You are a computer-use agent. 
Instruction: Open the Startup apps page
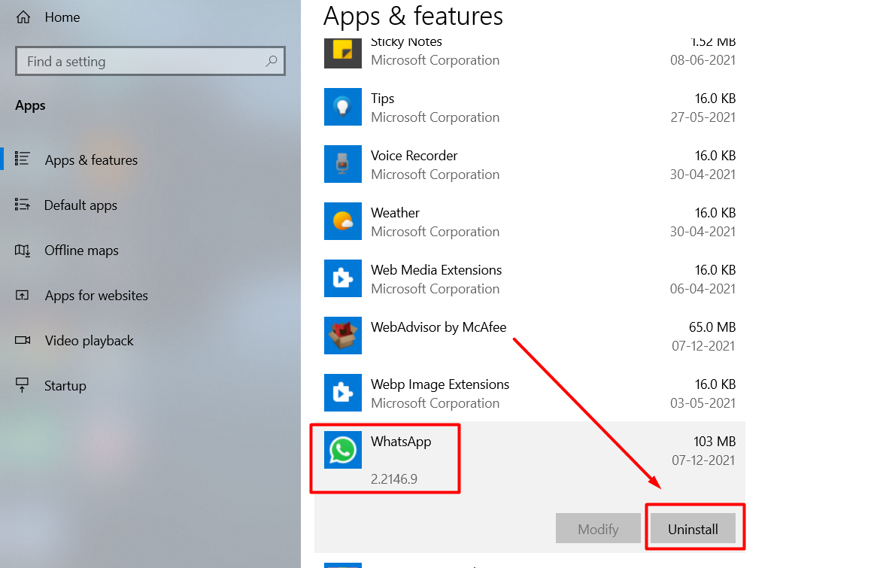[65, 386]
